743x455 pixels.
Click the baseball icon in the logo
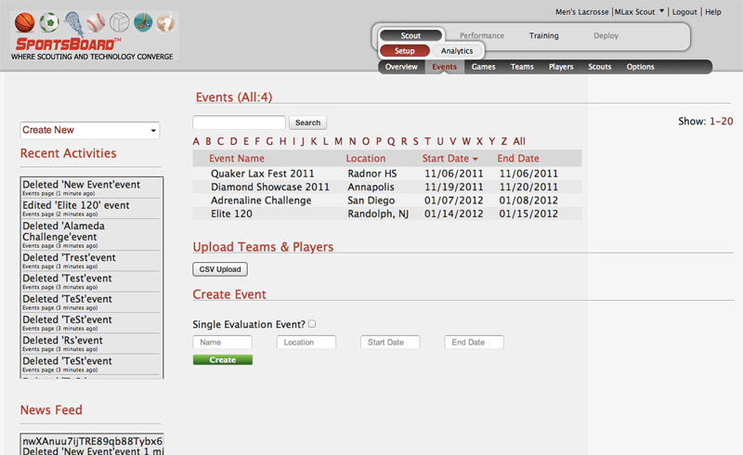coord(97,22)
